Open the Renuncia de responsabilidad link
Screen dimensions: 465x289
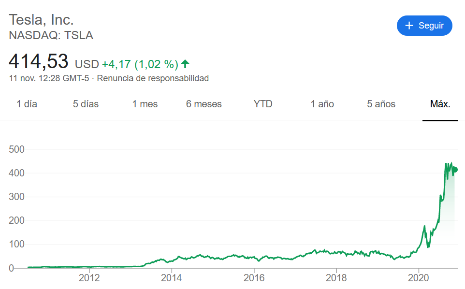153,78
